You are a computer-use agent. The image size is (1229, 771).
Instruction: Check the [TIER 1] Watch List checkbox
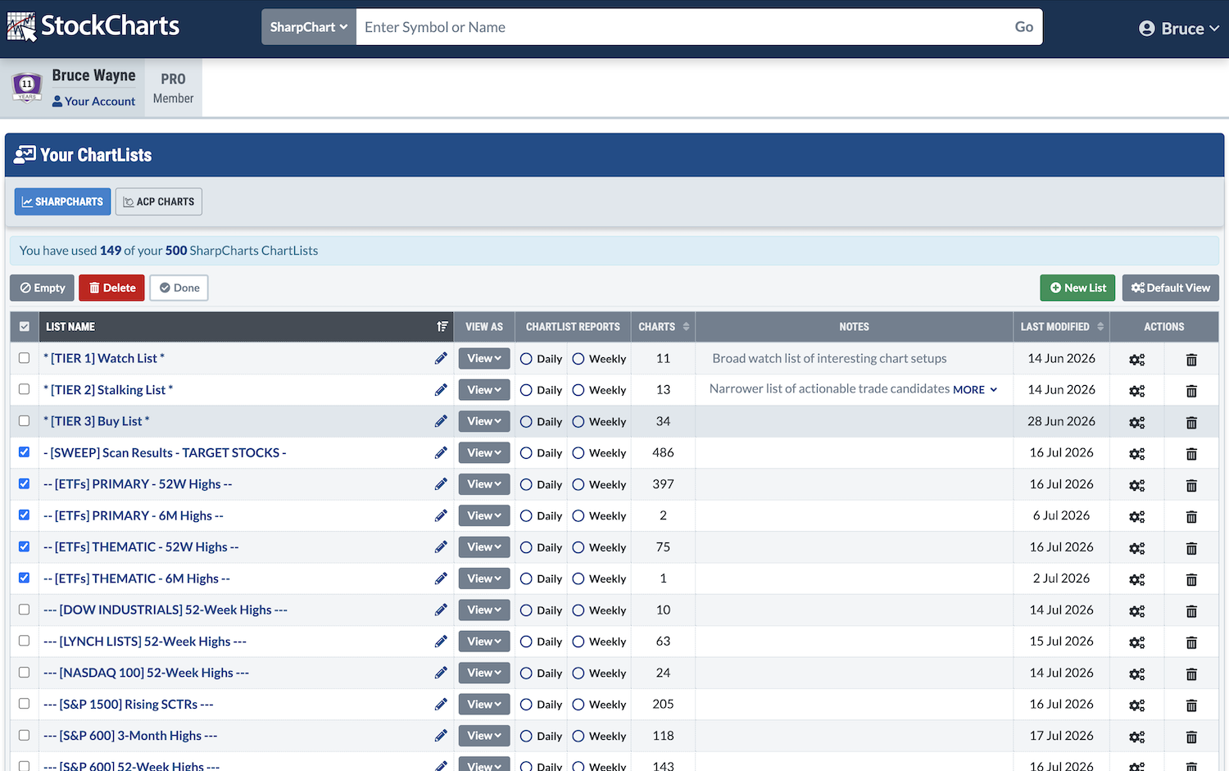click(x=25, y=358)
